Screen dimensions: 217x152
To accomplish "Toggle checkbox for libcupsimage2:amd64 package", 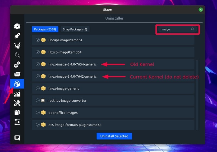I will pos(38,40).
